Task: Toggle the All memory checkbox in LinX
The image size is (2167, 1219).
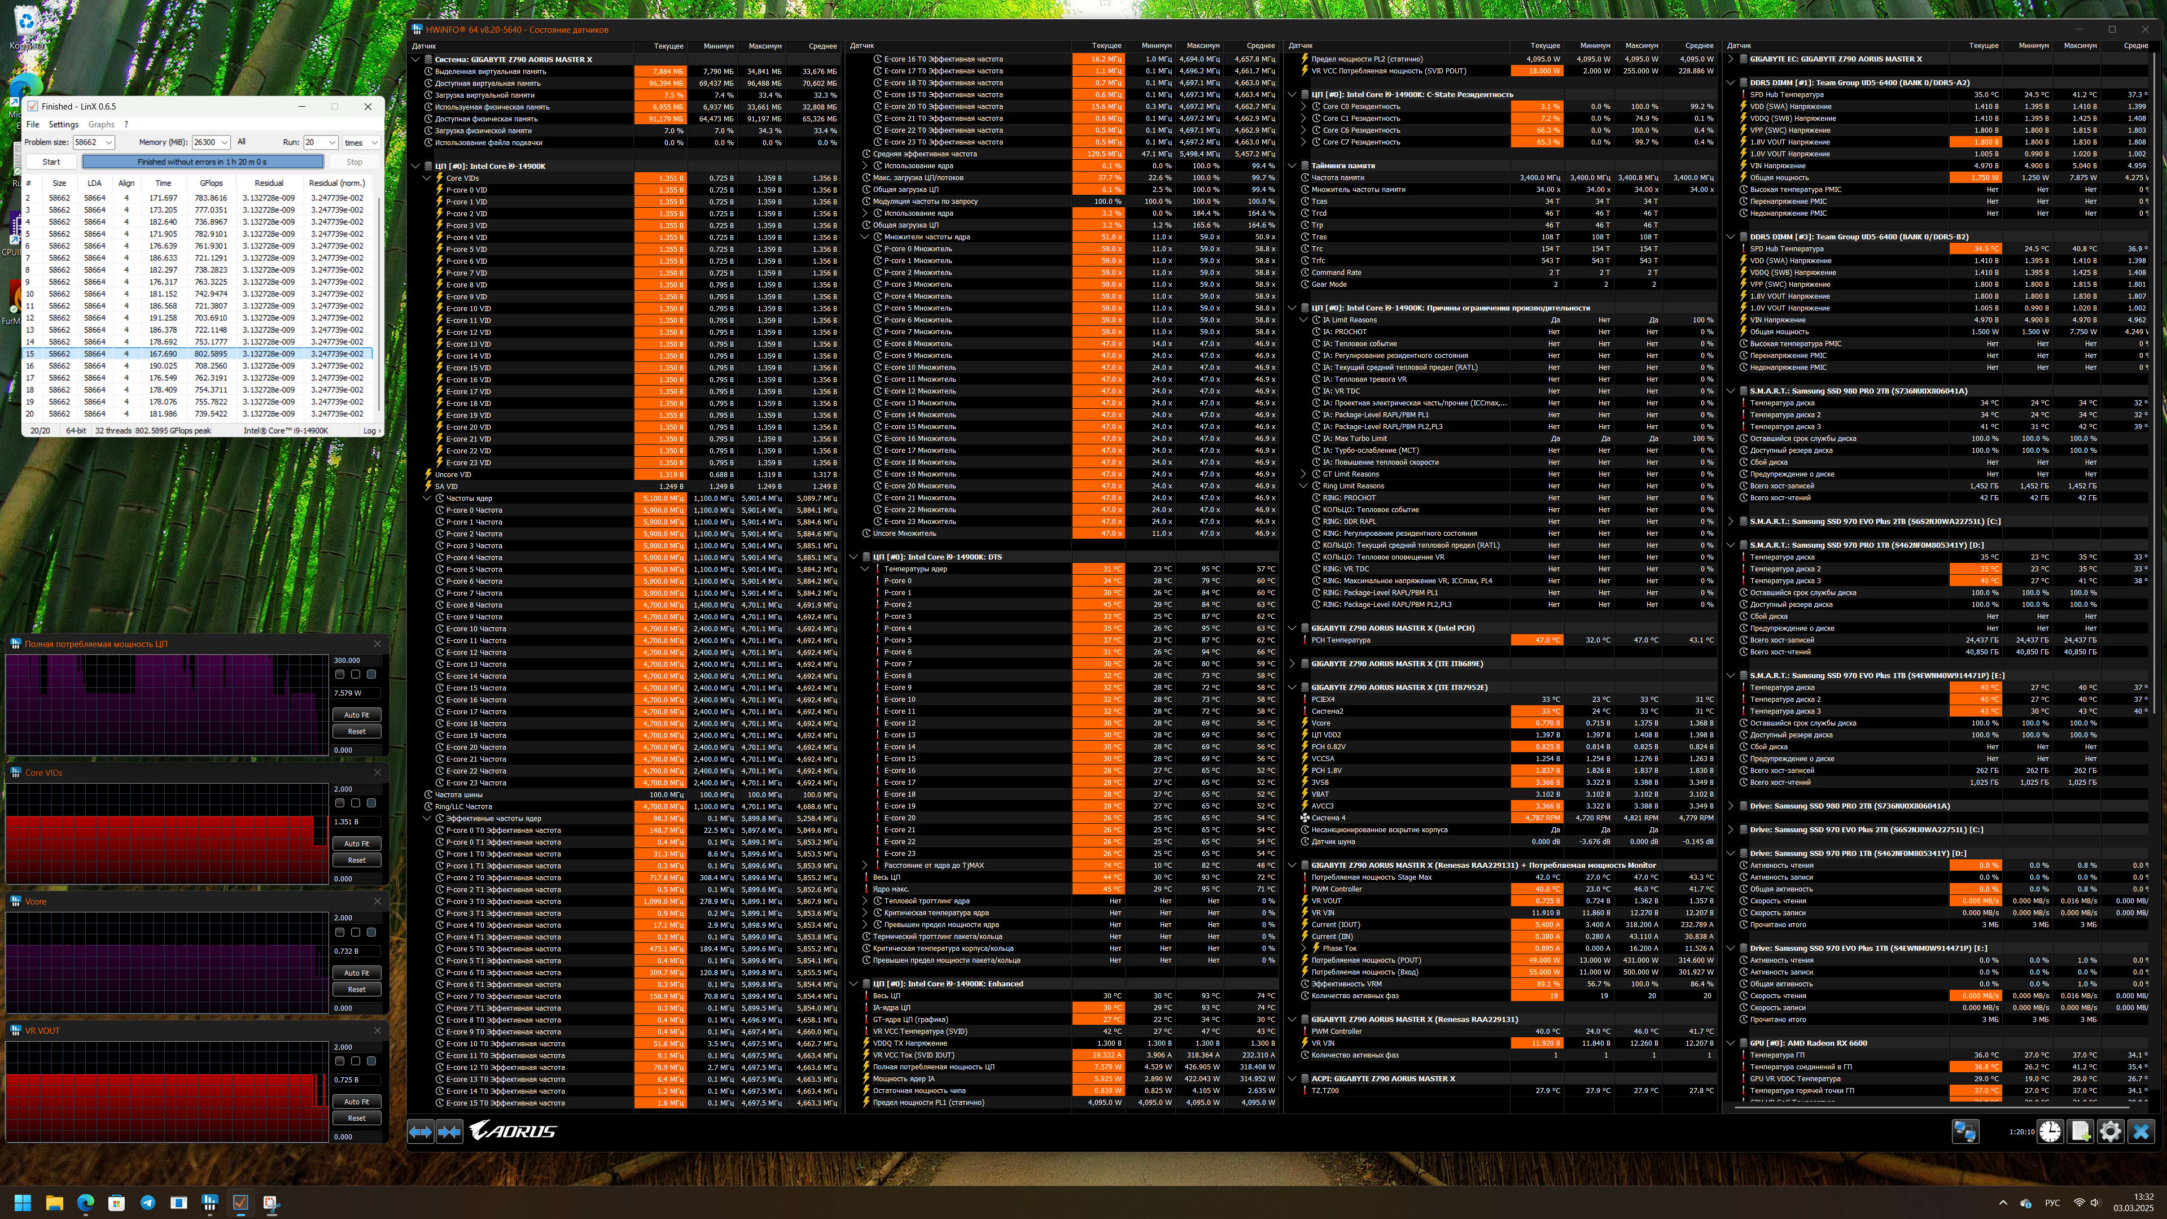Action: click(242, 142)
